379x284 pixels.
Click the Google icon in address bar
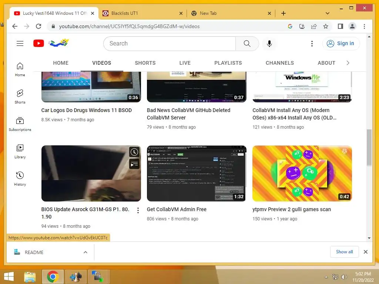click(x=290, y=26)
